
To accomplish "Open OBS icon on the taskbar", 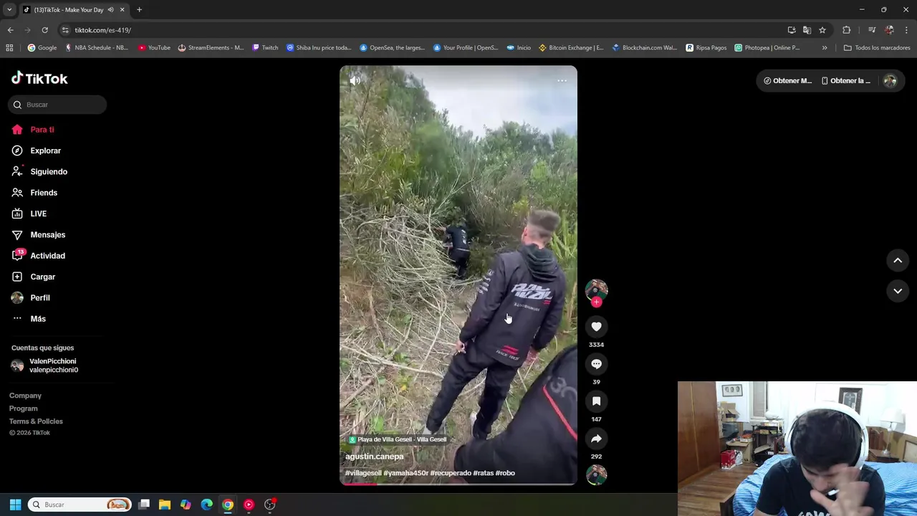I will click(x=269, y=505).
